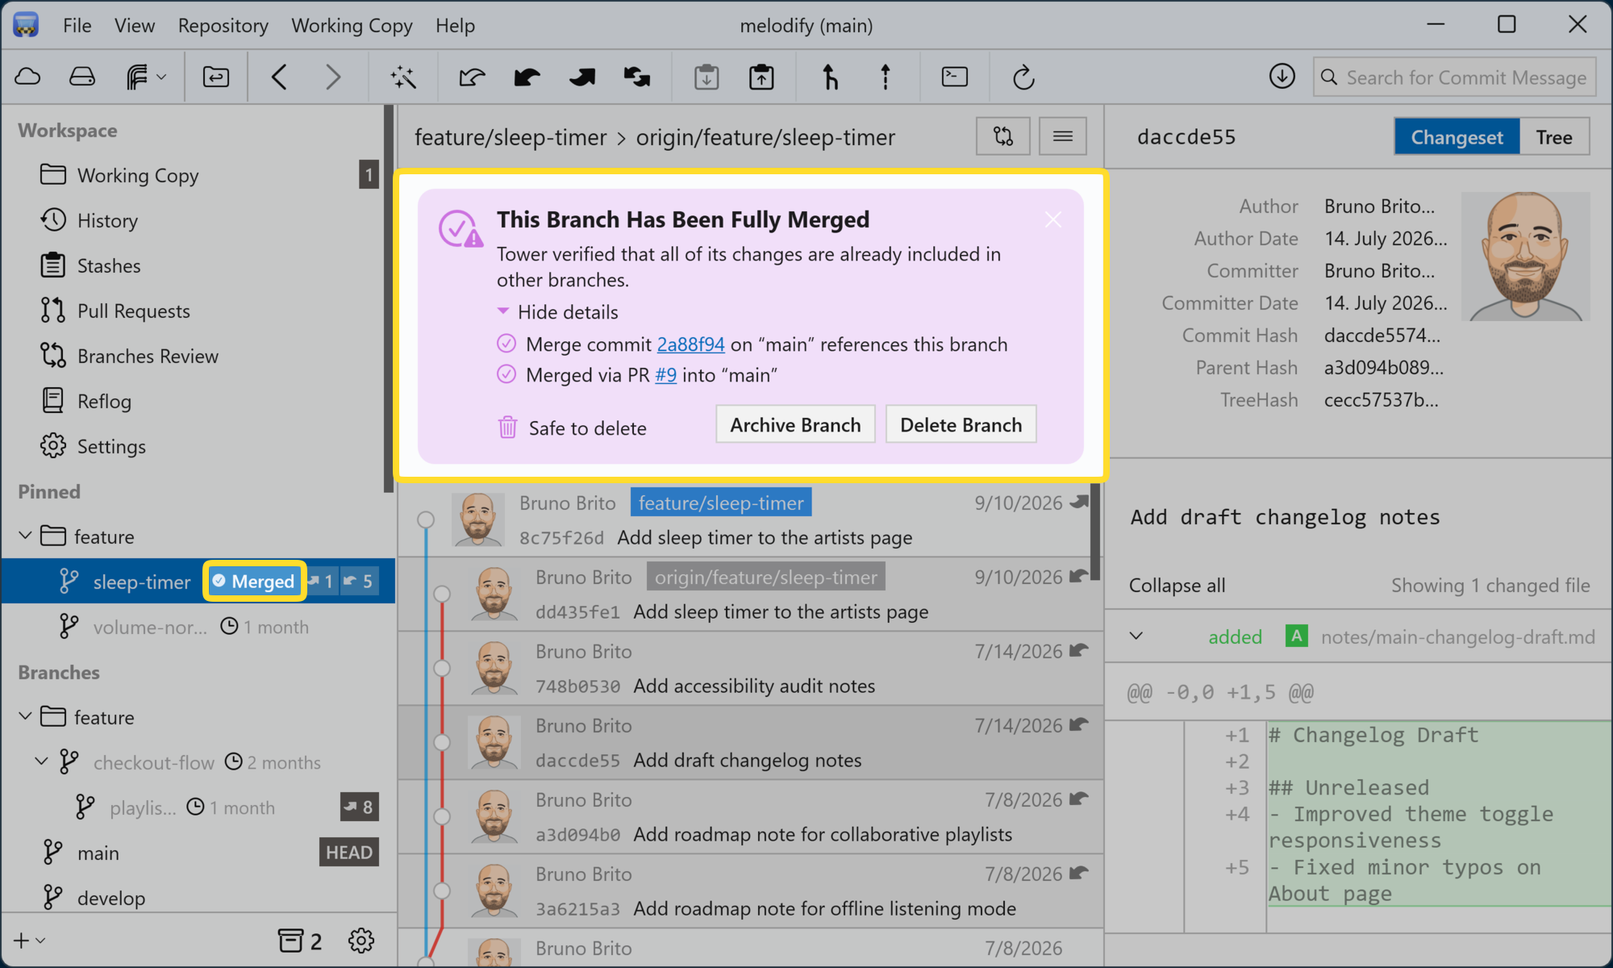This screenshot has width=1613, height=968.
Task: Open the Services cloud icon in toolbar
Action: (28, 77)
